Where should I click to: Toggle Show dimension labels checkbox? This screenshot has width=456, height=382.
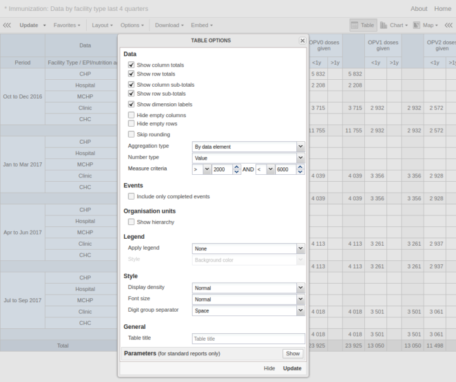click(x=131, y=105)
